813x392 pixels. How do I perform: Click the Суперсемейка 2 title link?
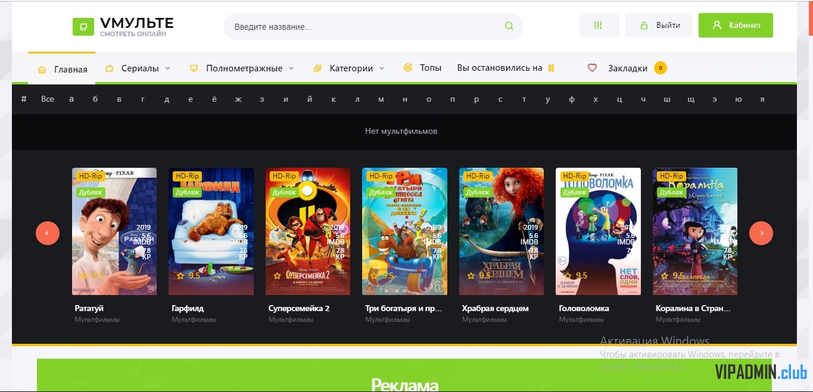[x=299, y=308]
